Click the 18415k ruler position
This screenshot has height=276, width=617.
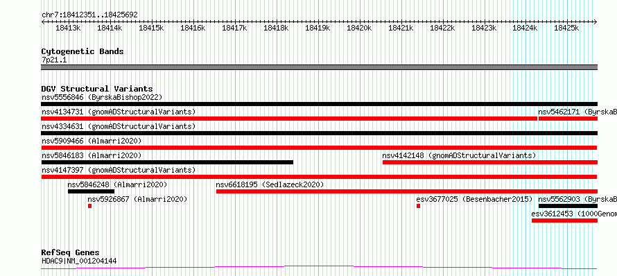[152, 28]
